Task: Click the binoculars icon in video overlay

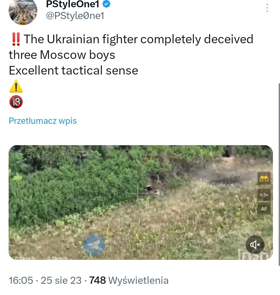Action: 264,178
